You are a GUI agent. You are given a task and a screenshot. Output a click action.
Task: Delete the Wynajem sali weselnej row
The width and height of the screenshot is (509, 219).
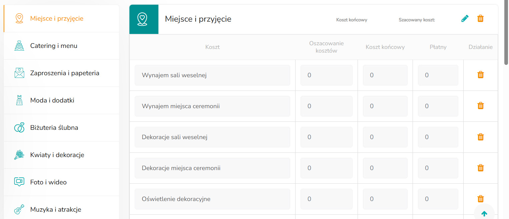480,75
